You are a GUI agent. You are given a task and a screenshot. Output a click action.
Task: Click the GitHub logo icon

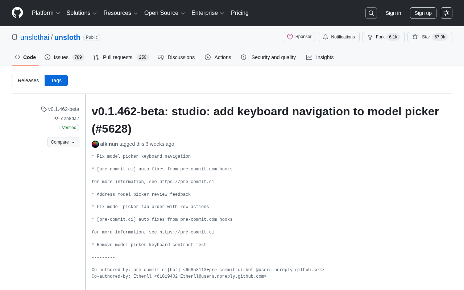pyautogui.click(x=17, y=13)
